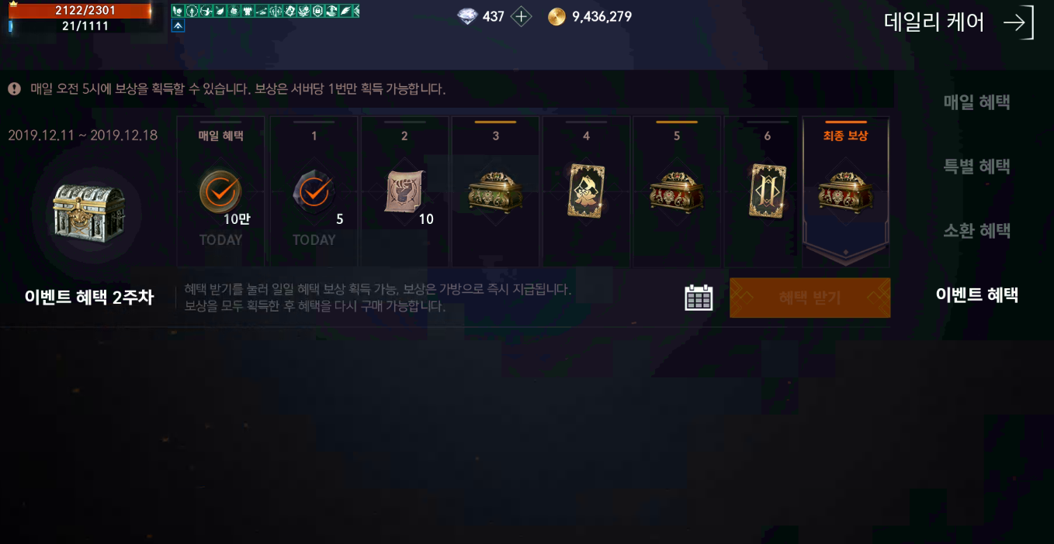The image size is (1054, 544).
Task: Expand the buff arrow icon under status bar
Action: [x=178, y=26]
